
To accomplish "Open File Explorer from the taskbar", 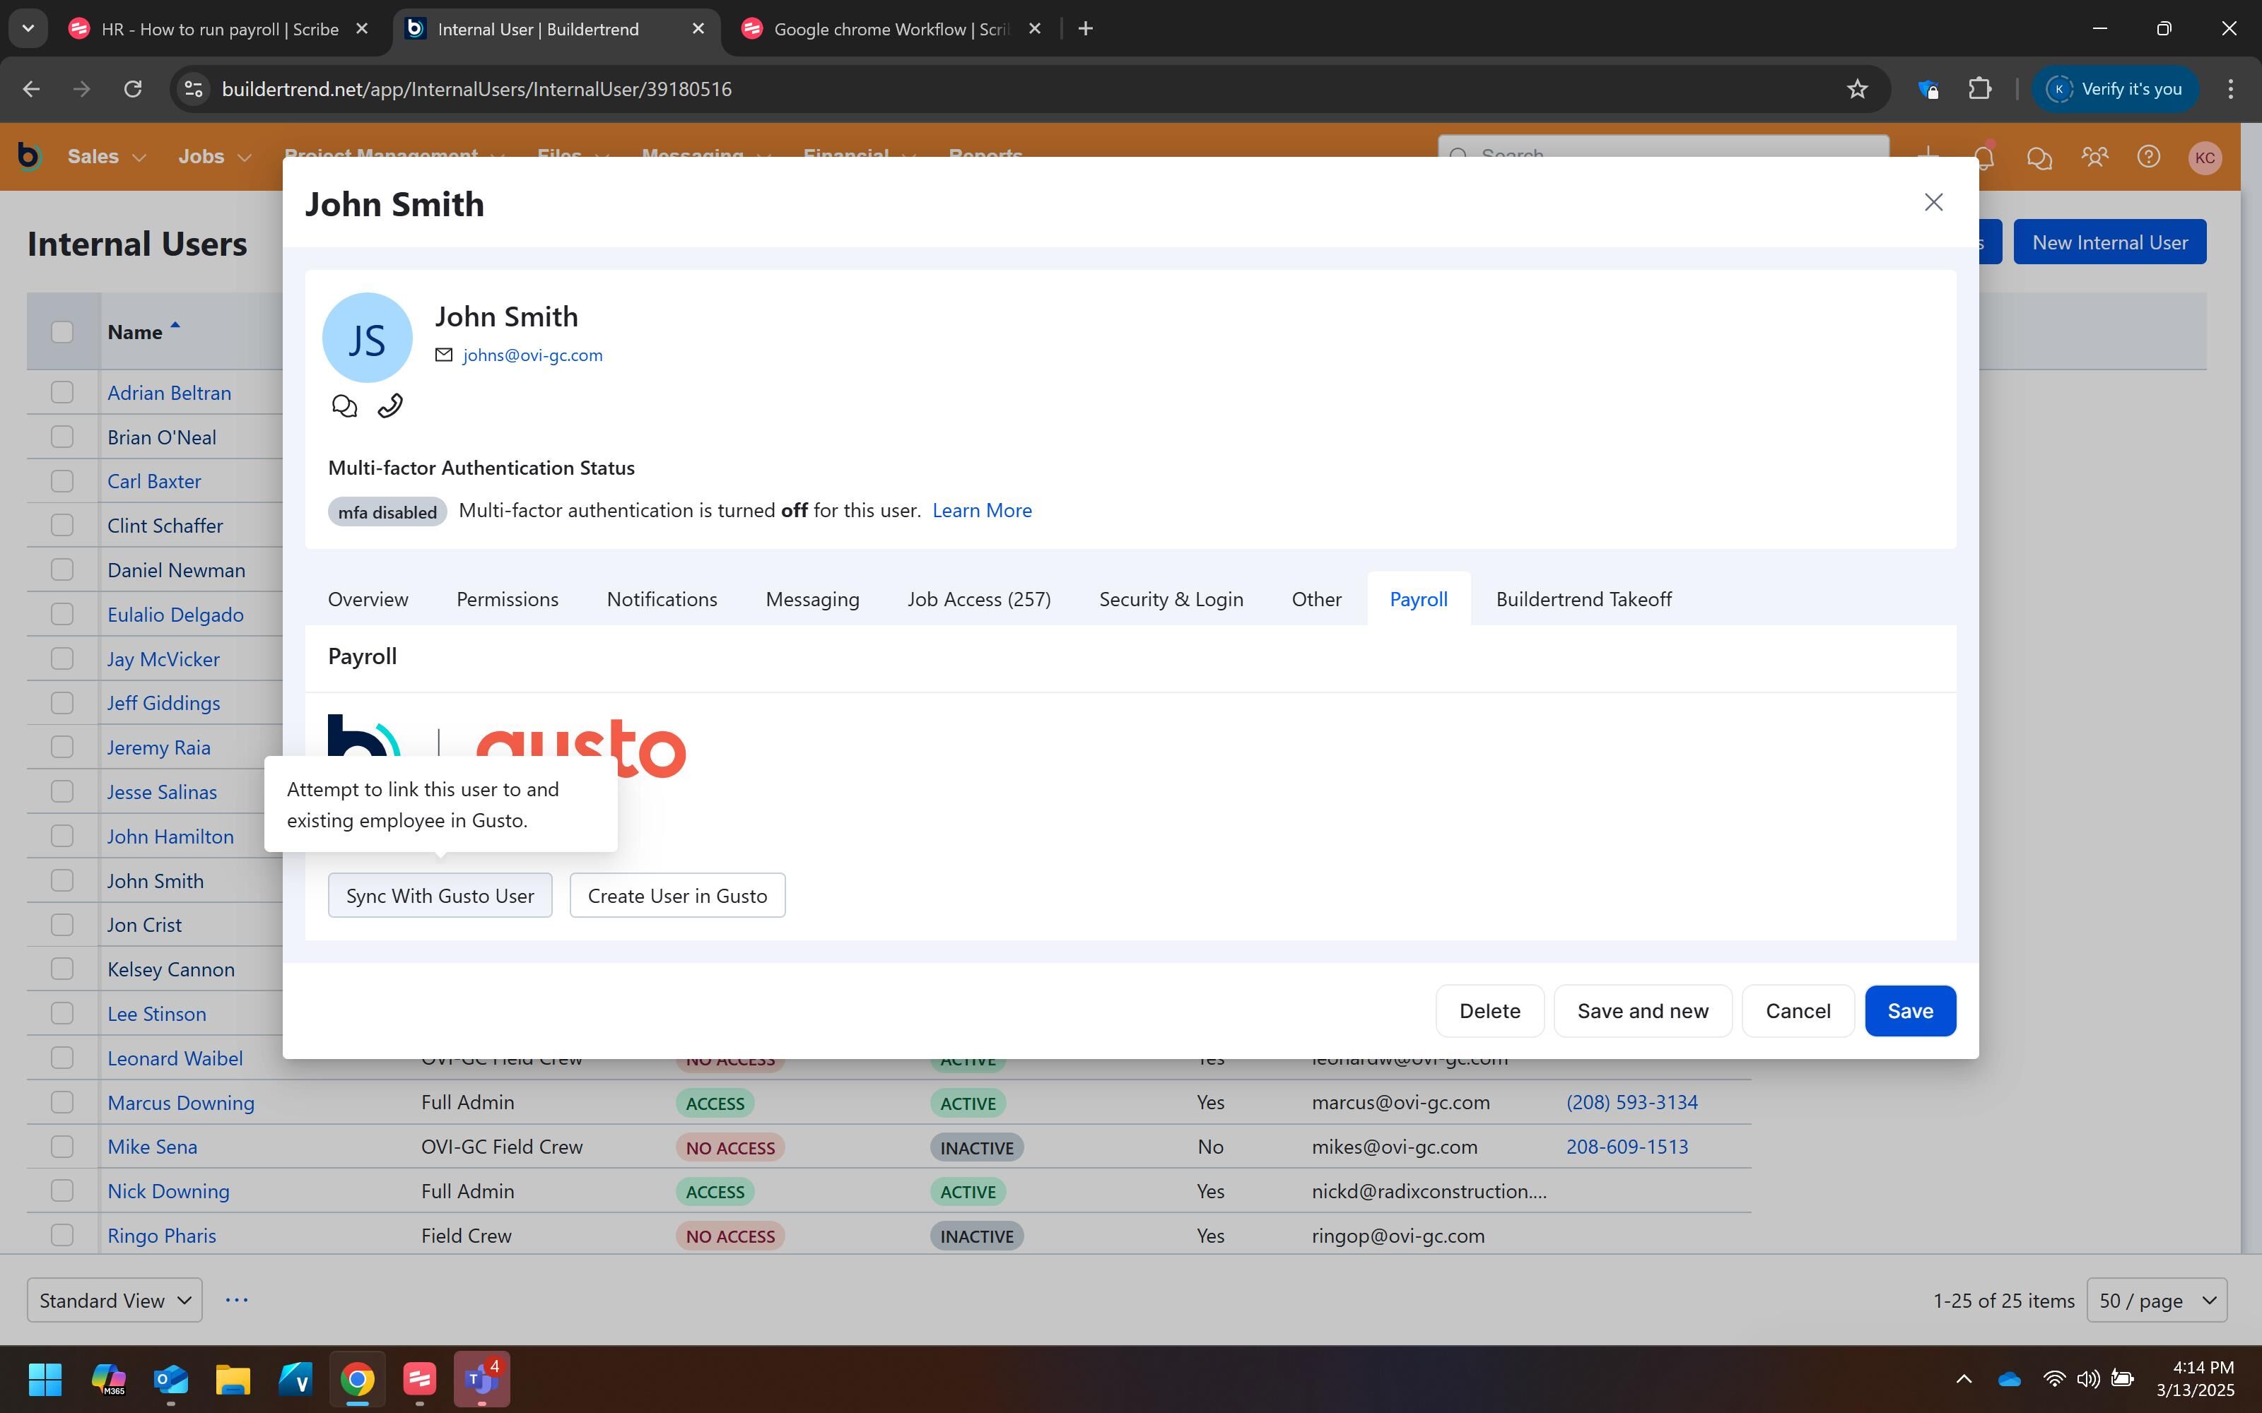I will [x=233, y=1379].
